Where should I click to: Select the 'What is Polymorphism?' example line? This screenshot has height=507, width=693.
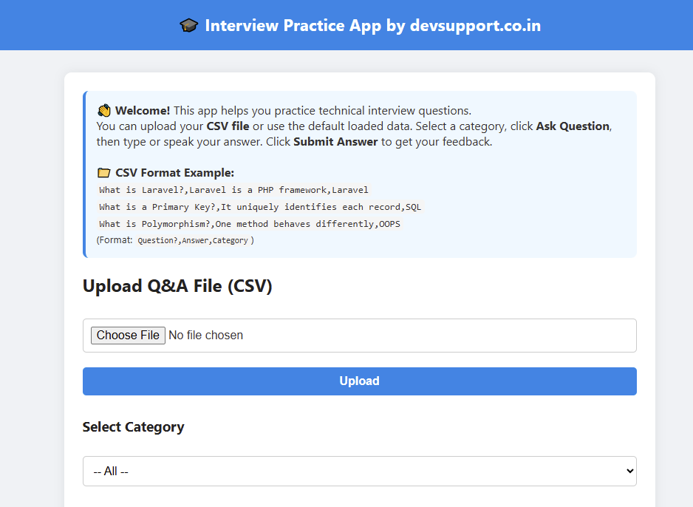[x=249, y=224]
